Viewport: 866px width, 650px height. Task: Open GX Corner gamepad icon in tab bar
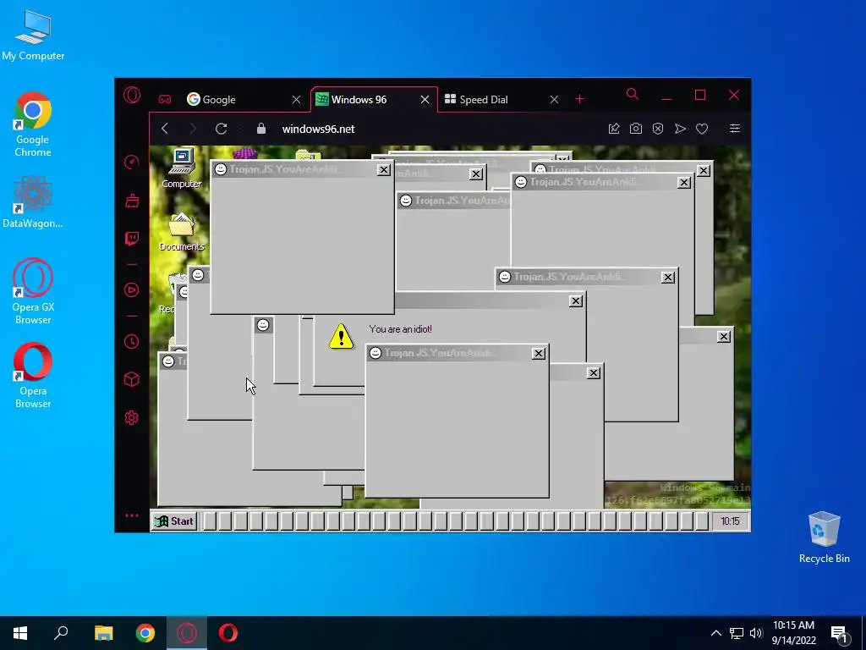click(165, 100)
